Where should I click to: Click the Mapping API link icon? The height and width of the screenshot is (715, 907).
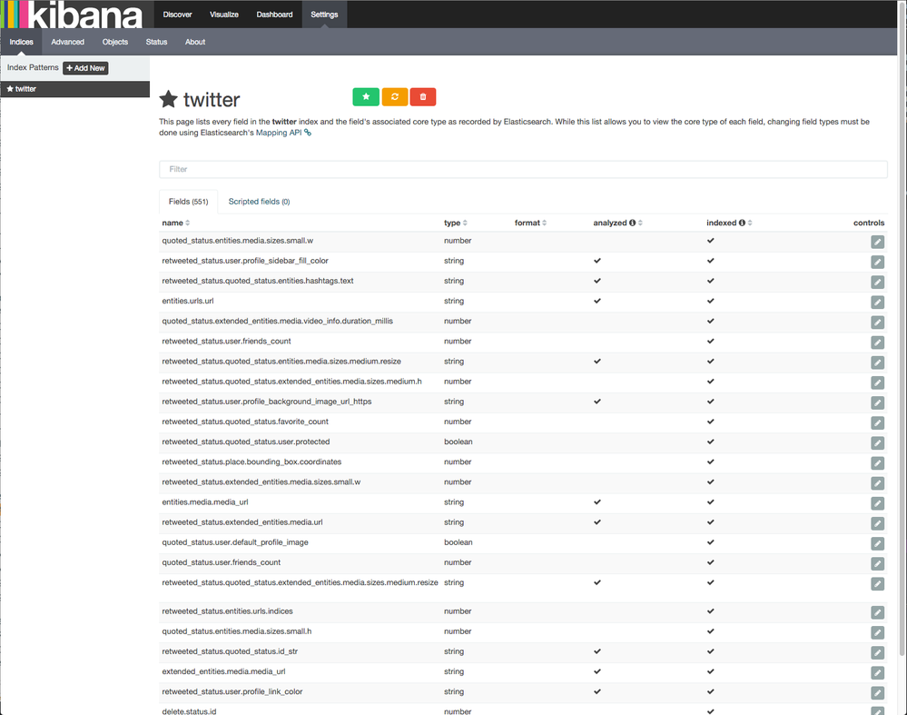click(309, 132)
